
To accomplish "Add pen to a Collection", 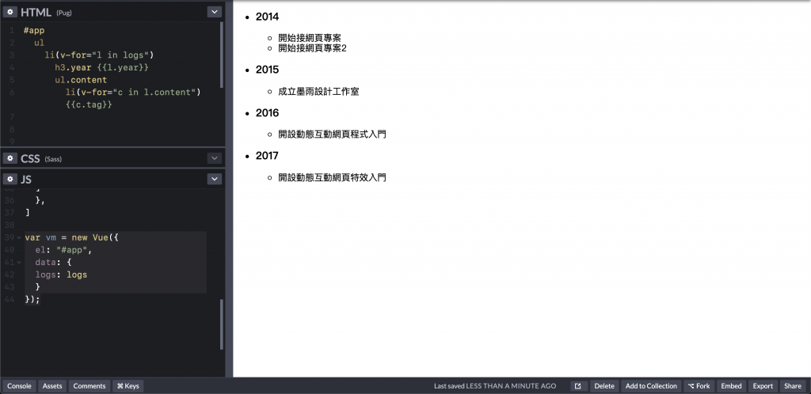I will (x=651, y=386).
